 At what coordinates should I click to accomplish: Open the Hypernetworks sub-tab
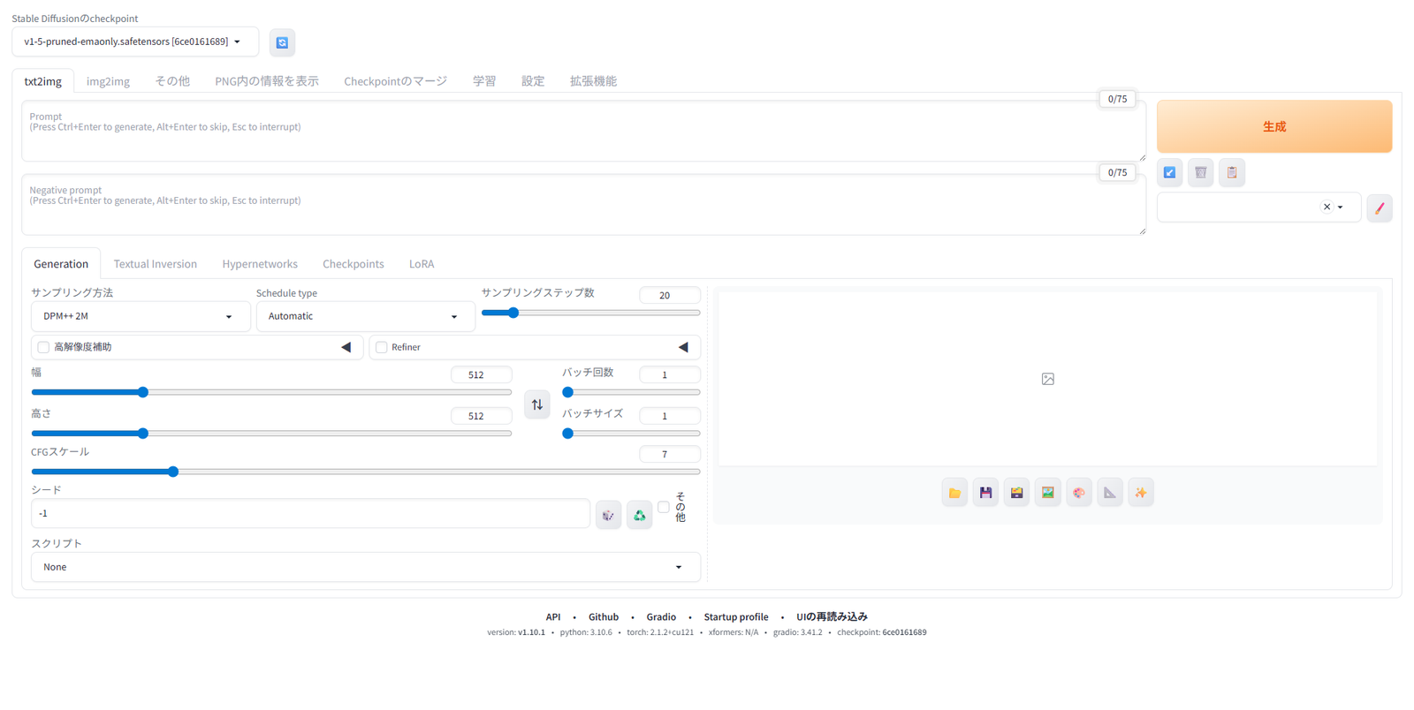tap(260, 264)
